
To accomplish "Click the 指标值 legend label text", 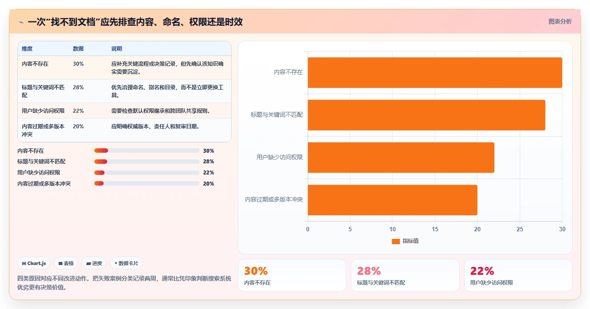I will pyautogui.click(x=410, y=241).
